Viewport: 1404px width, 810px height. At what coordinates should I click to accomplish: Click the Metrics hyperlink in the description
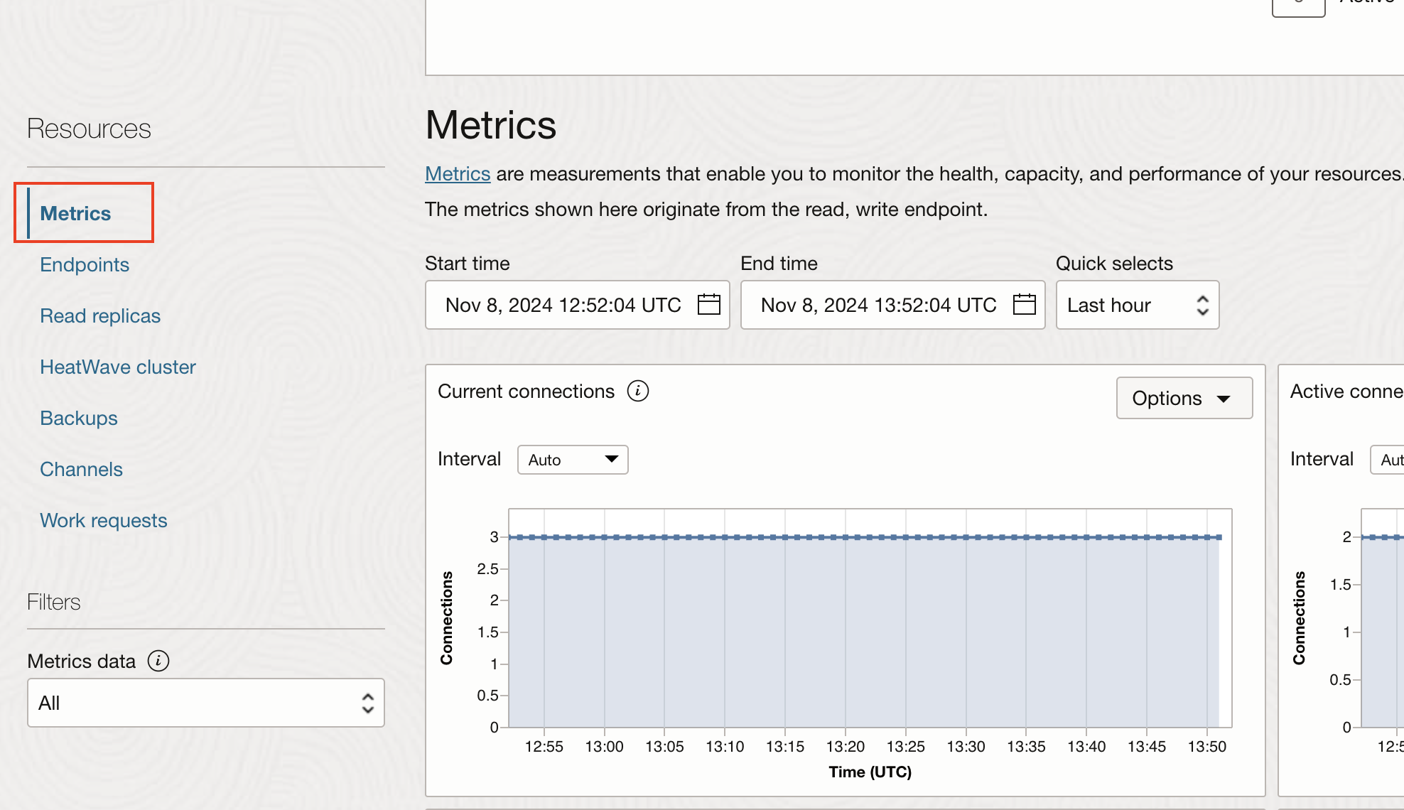pos(458,173)
